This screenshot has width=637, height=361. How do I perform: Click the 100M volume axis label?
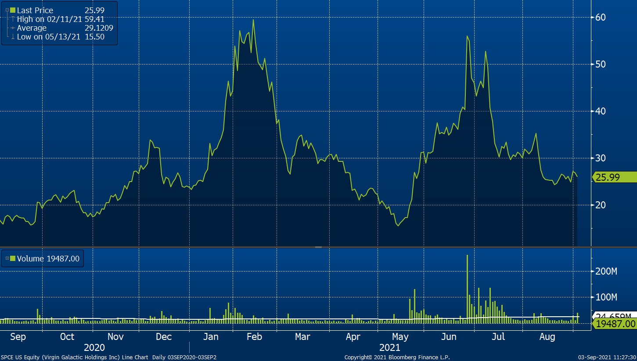(606, 297)
